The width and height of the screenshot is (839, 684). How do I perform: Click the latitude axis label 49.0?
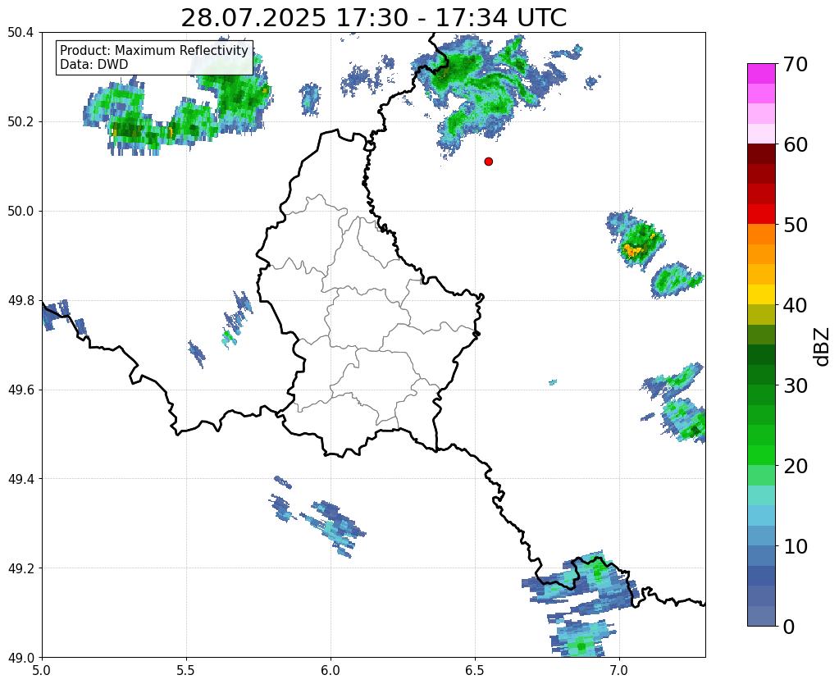point(21,657)
